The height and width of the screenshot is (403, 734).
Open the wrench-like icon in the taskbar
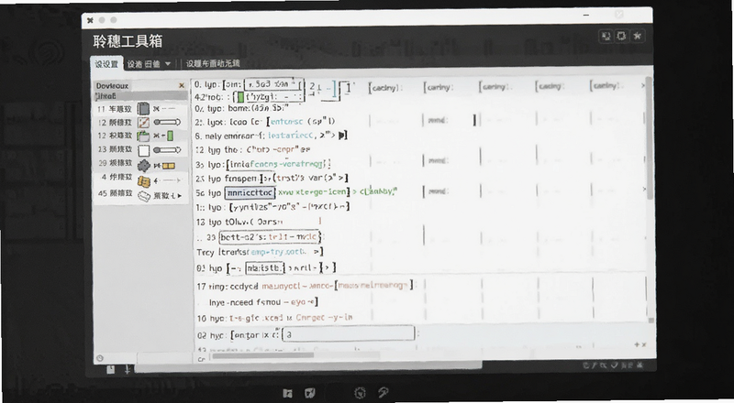tap(383, 393)
